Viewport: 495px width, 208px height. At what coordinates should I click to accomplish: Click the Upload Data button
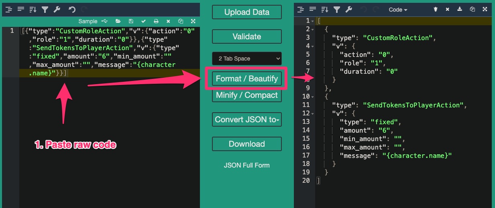pos(247,12)
